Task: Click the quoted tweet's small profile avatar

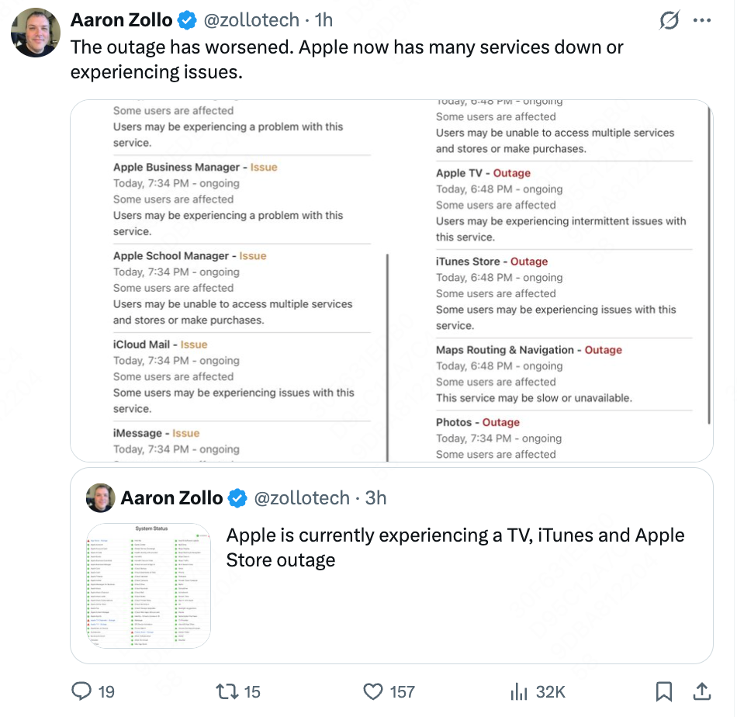Action: click(x=100, y=497)
